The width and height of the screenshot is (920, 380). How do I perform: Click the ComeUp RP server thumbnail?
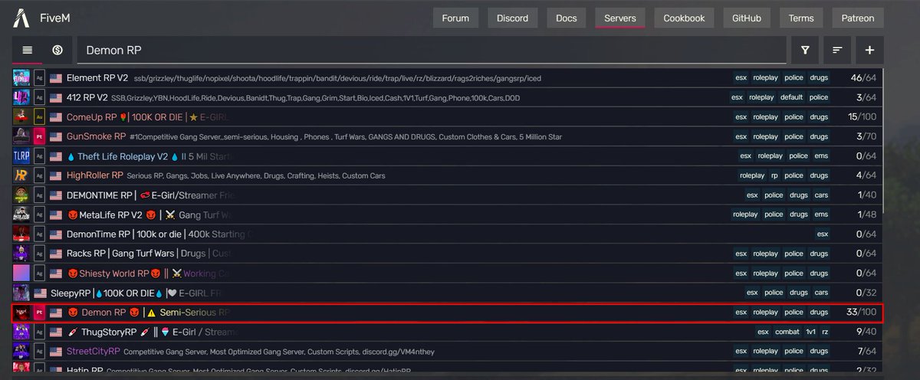(21, 116)
